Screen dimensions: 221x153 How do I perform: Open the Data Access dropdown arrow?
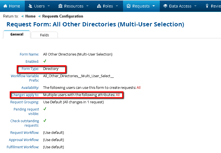tap(195, 6)
